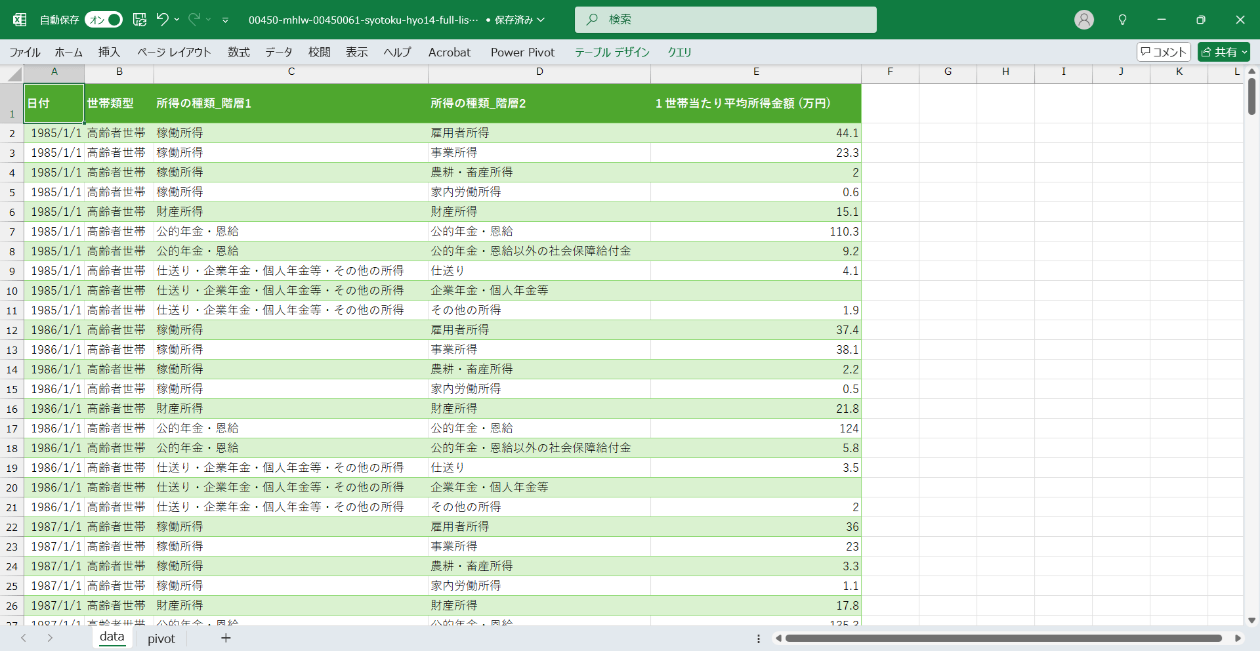Add a new sheet with plus icon

click(x=226, y=638)
